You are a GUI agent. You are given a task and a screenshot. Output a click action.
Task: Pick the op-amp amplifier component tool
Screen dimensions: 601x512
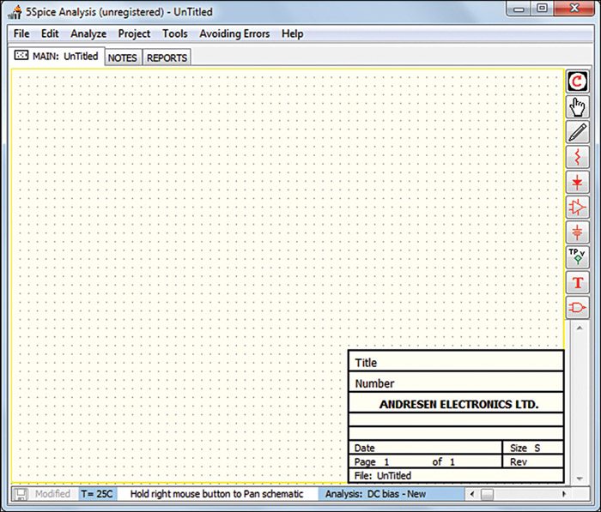577,207
